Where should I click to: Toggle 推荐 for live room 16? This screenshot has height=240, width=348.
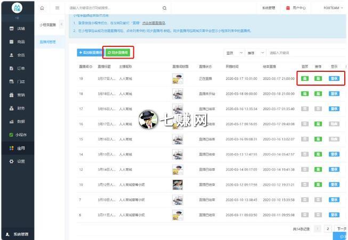318,124
